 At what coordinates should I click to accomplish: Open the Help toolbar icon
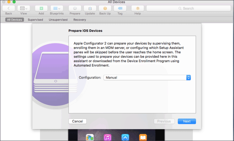[138, 8]
